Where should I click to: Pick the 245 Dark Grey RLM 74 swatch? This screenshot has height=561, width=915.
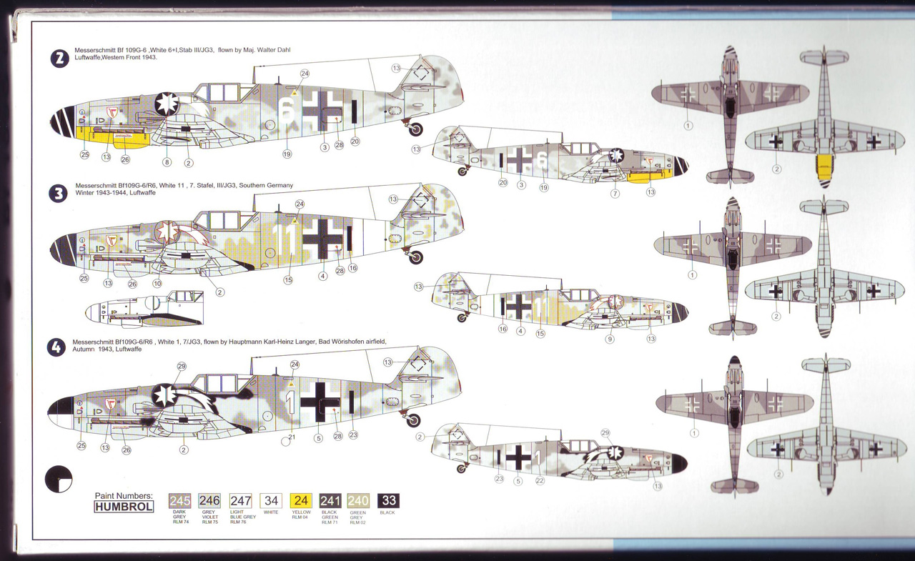coord(179,501)
